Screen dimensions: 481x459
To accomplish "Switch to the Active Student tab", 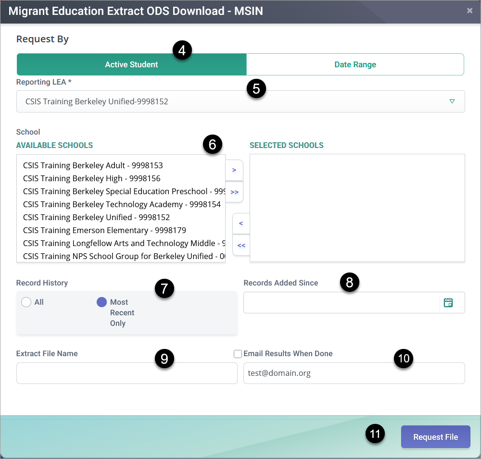I will pyautogui.click(x=132, y=64).
